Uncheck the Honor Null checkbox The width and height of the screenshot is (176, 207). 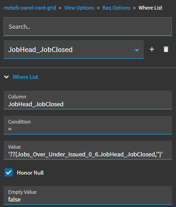pyautogui.click(x=9, y=172)
